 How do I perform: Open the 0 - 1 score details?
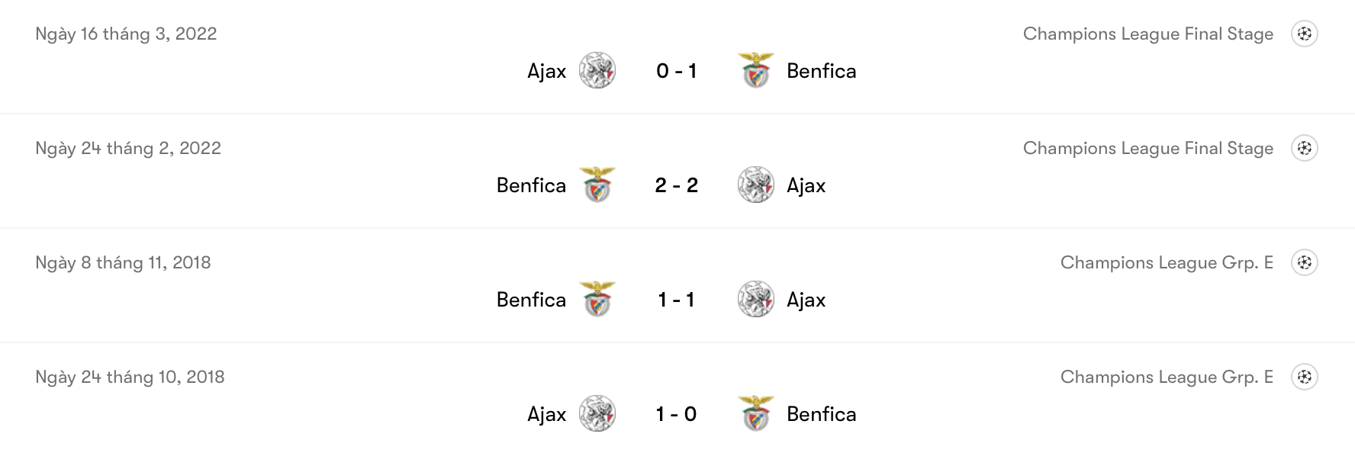click(x=676, y=71)
